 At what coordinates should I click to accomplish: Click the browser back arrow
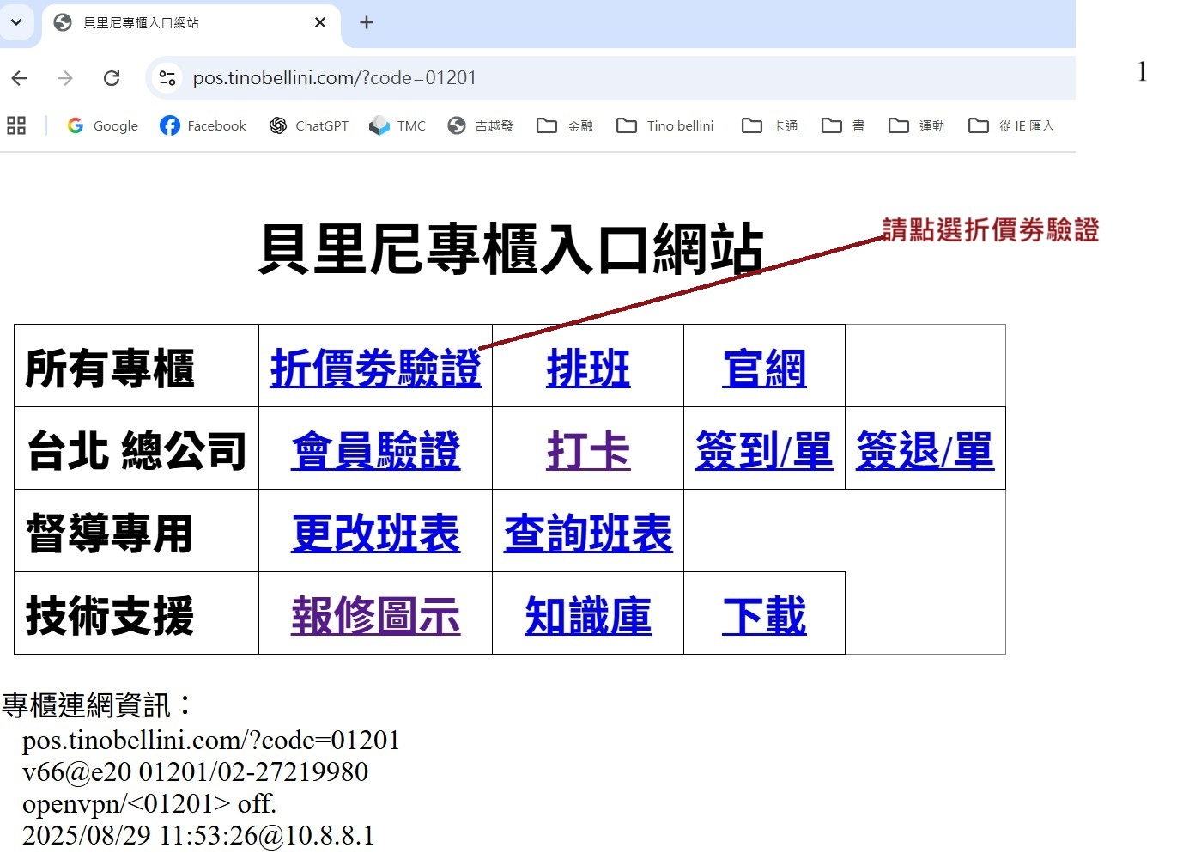[20, 78]
